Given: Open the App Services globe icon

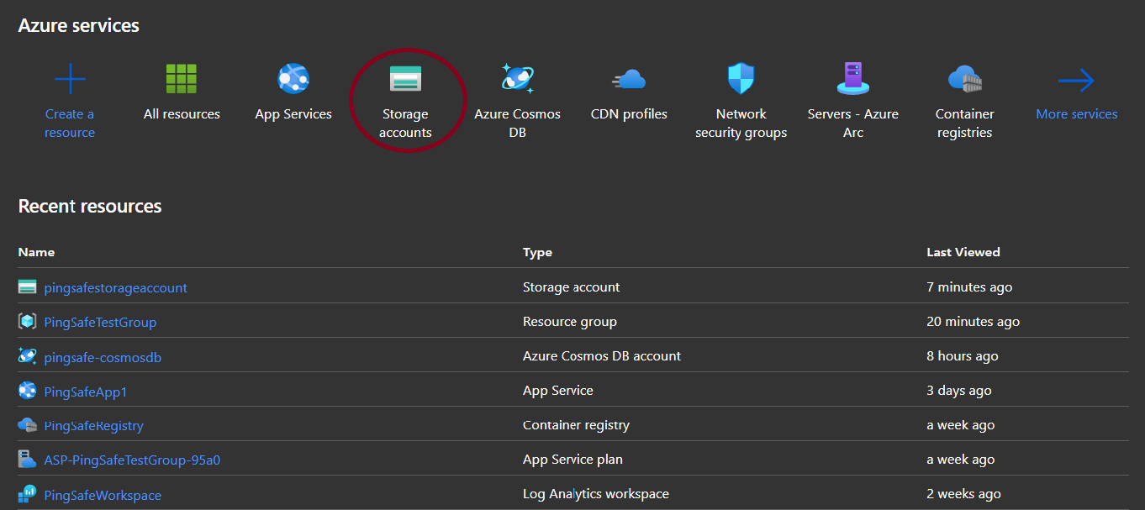Looking at the screenshot, I should pyautogui.click(x=293, y=79).
